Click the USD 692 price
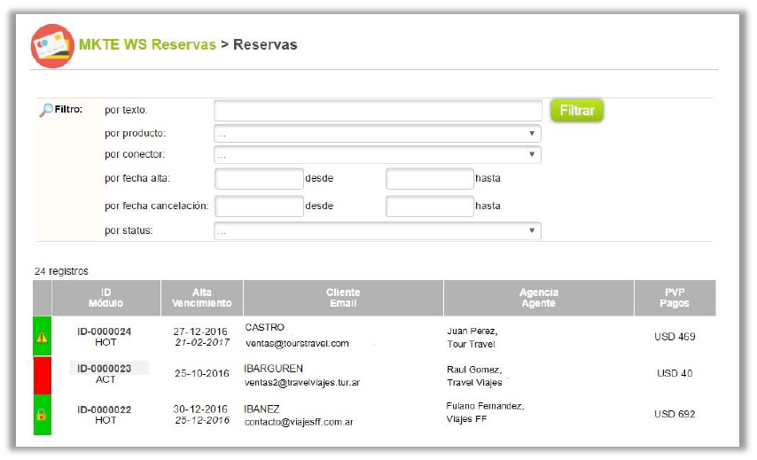The width and height of the screenshot is (757, 460). pos(675,414)
